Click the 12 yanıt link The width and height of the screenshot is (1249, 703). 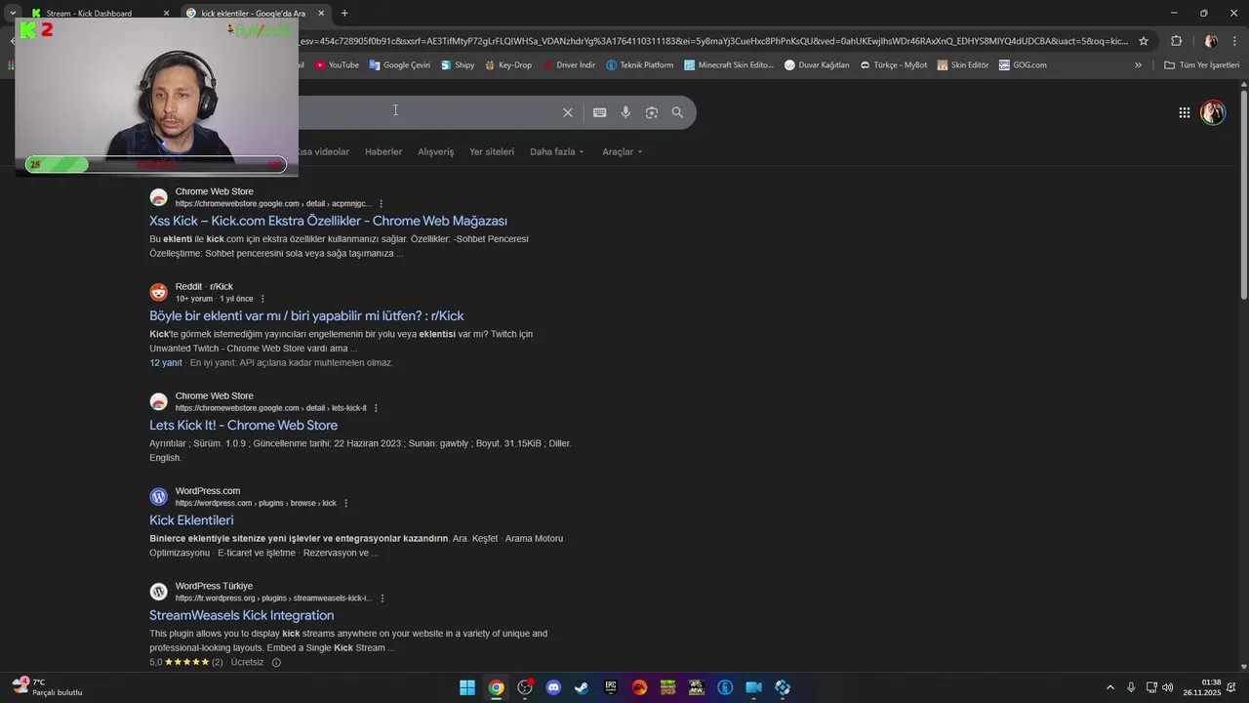point(166,362)
